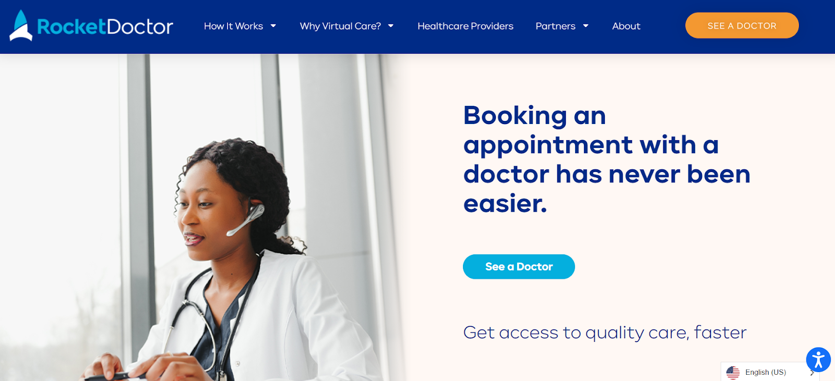Navigate to the About page
The image size is (835, 381).
(626, 26)
